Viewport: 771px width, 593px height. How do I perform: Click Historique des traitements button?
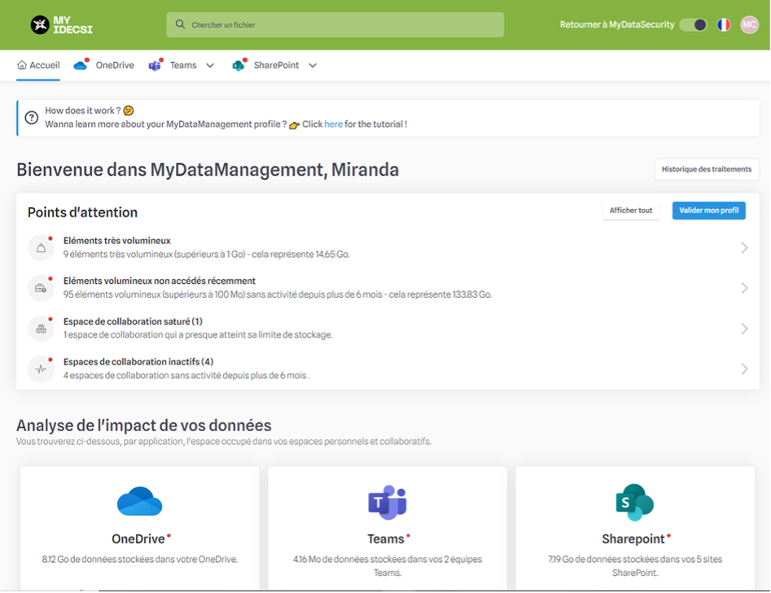pos(707,169)
